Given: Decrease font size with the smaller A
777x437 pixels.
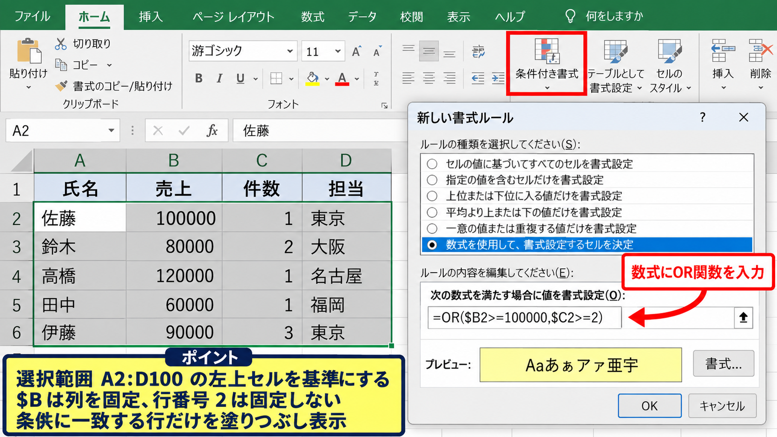Looking at the screenshot, I should (x=377, y=52).
